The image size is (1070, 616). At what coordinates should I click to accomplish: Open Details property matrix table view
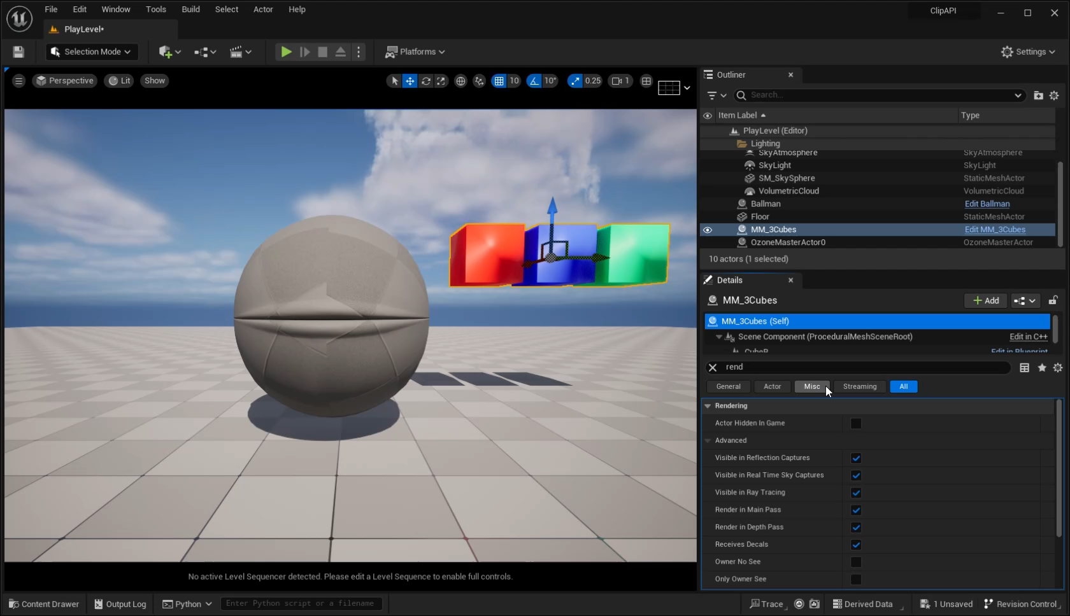[1024, 368]
